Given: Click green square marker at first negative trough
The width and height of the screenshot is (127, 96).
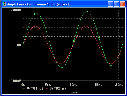Looking at the screenshot, I should coord(61,67).
